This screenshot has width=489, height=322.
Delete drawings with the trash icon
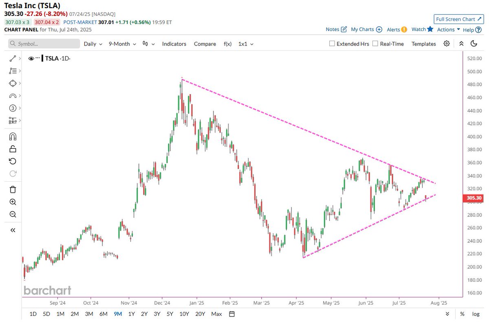tap(12, 189)
